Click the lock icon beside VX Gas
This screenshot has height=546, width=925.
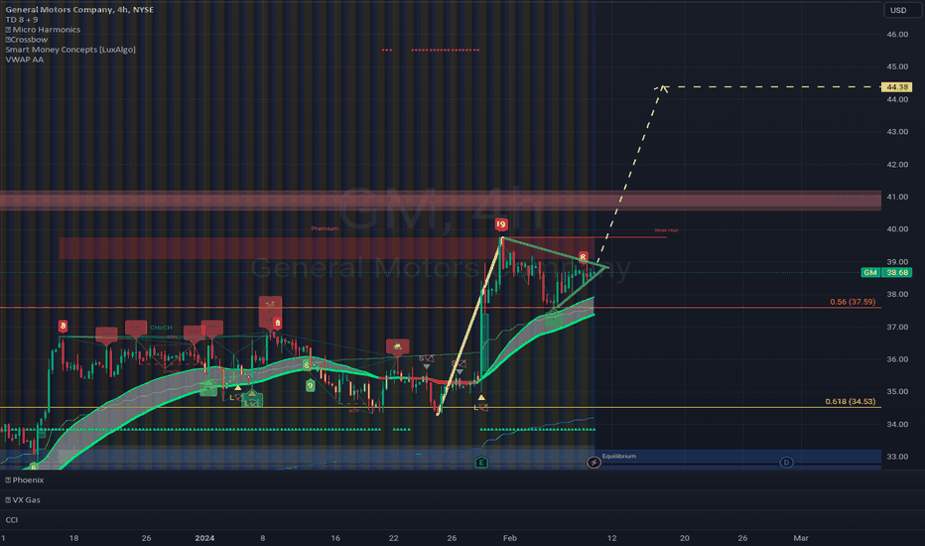click(8, 500)
